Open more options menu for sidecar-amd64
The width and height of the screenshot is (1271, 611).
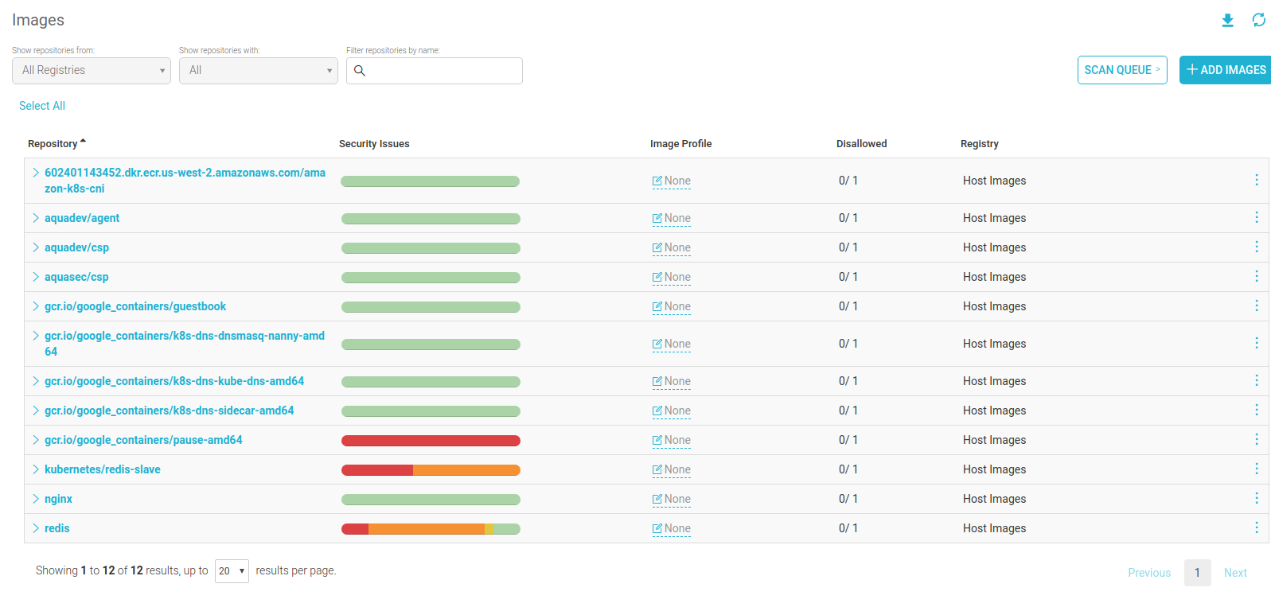[1257, 410]
